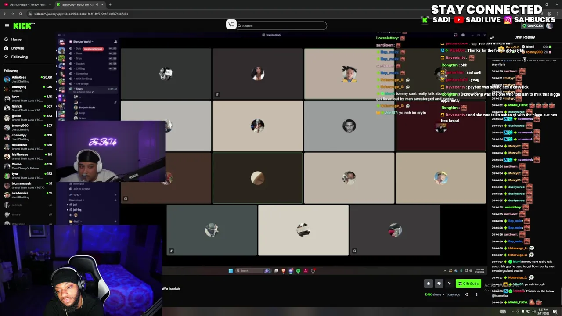Open the video three-dot options menu

click(477, 294)
